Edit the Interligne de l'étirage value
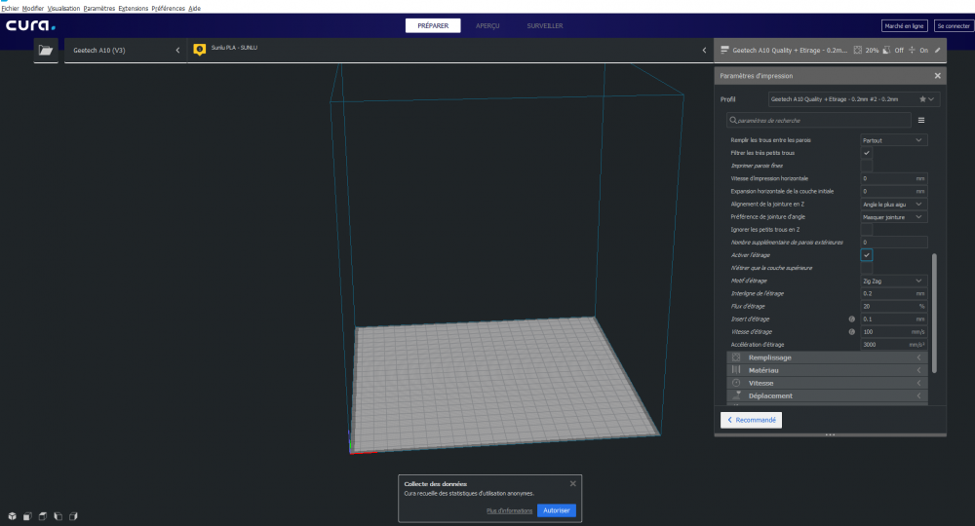Screen dimensions: 975x526 [894, 294]
